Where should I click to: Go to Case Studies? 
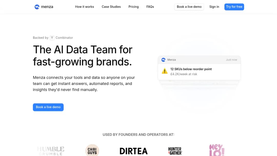point(111,7)
